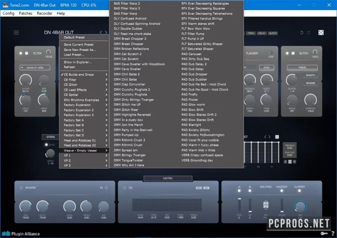
Task: Toggle the EQ module power button
Action: (125, 188)
